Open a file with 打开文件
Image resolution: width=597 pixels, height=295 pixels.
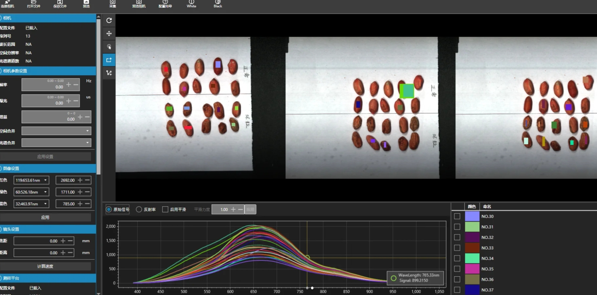34,4
